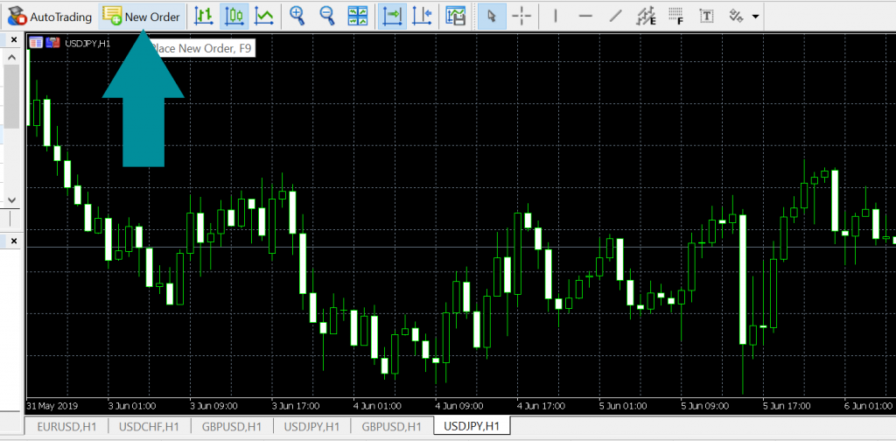Choose the Fibonacci retracement tool
Viewport: 896px width, 441px height.
pyautogui.click(x=676, y=17)
